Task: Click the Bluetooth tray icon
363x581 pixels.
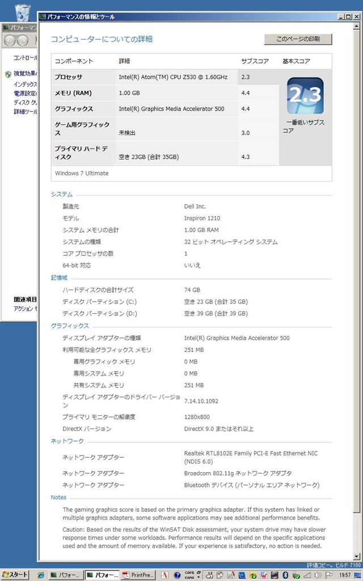Action: click(285, 575)
